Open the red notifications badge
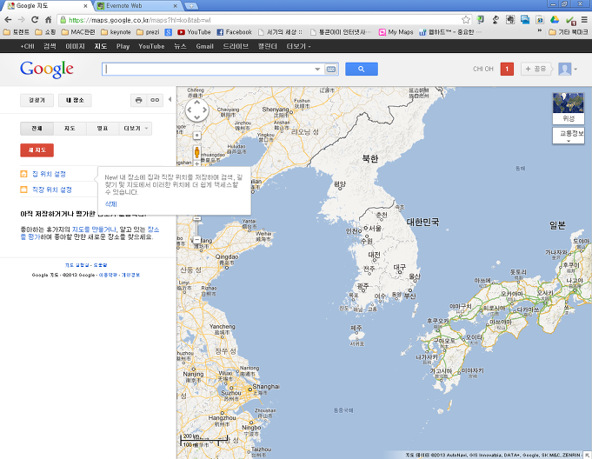Image resolution: width=592 pixels, height=459 pixels. pos(507,69)
